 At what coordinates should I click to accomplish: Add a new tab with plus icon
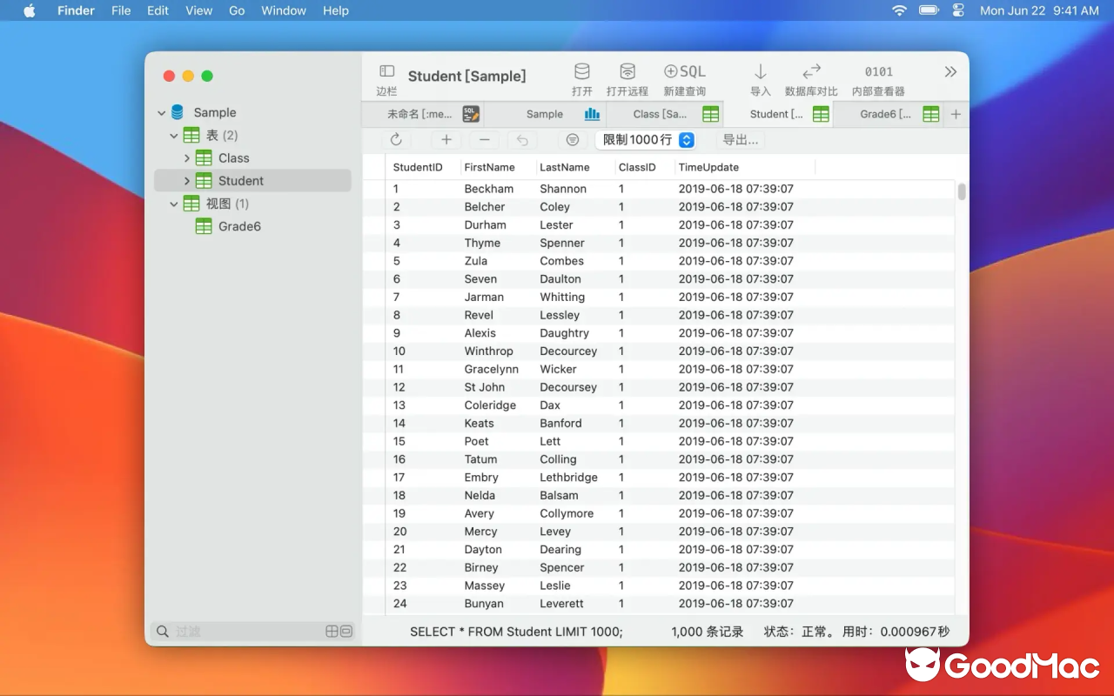click(956, 114)
